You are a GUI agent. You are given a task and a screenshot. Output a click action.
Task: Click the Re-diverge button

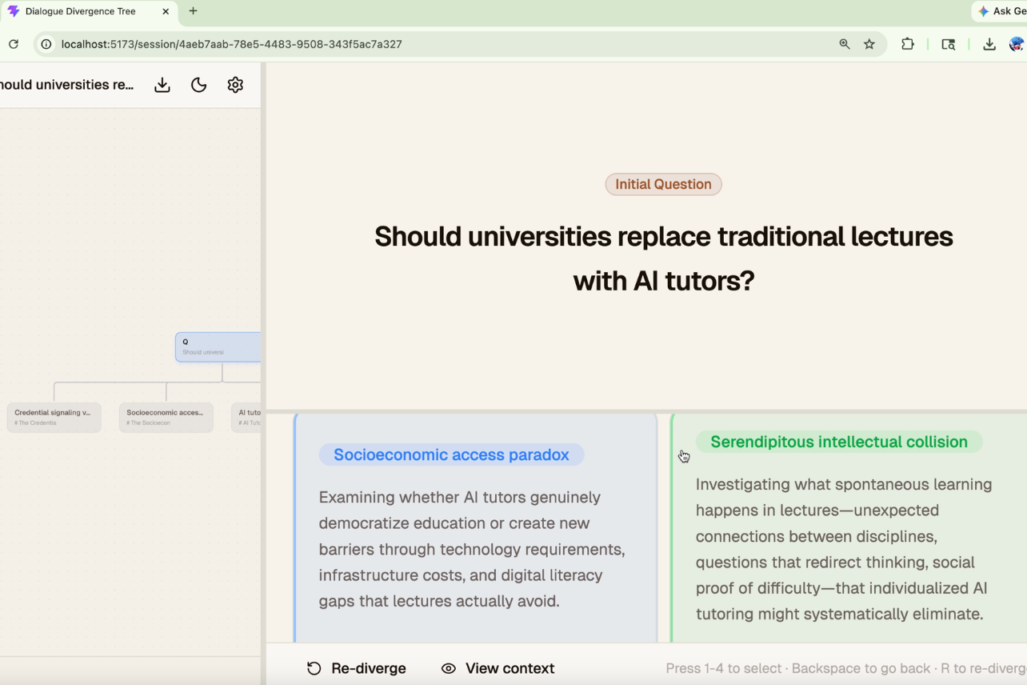point(357,668)
